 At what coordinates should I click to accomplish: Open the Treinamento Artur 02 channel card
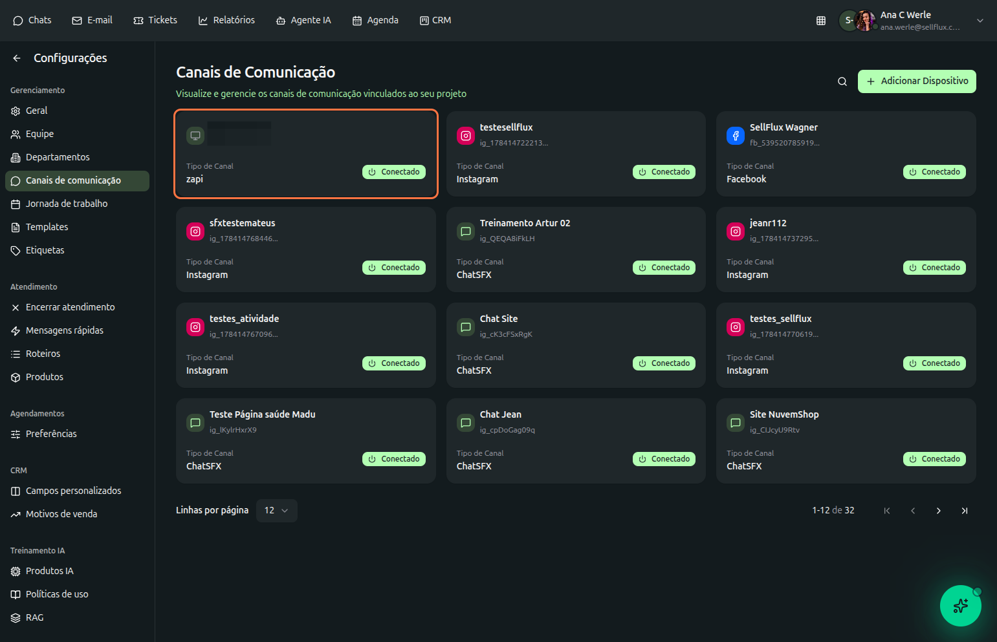coord(575,249)
